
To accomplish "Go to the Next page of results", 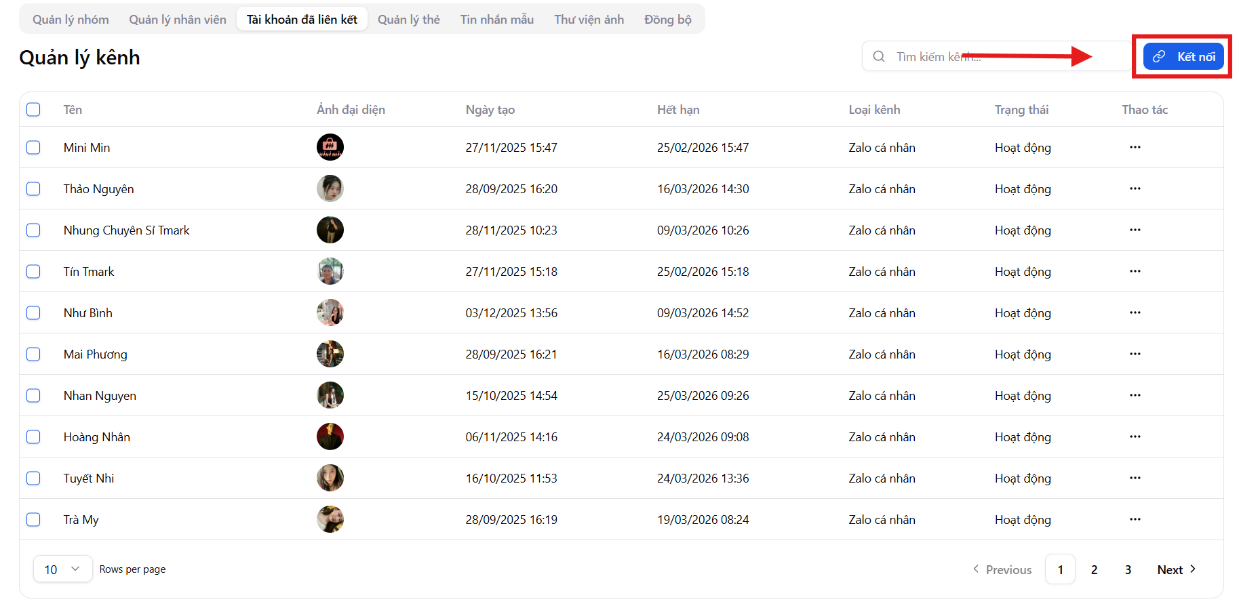I will tap(1176, 569).
